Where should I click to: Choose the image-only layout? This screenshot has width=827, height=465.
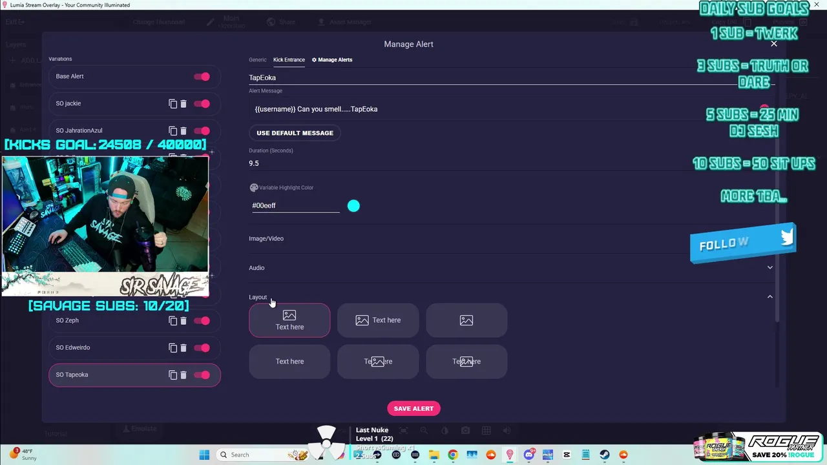coord(466,320)
